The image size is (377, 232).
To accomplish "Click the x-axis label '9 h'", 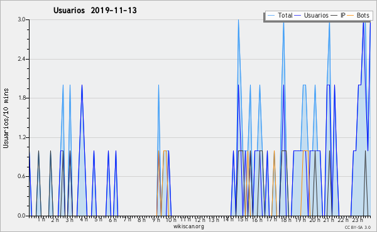I will [156, 219].
